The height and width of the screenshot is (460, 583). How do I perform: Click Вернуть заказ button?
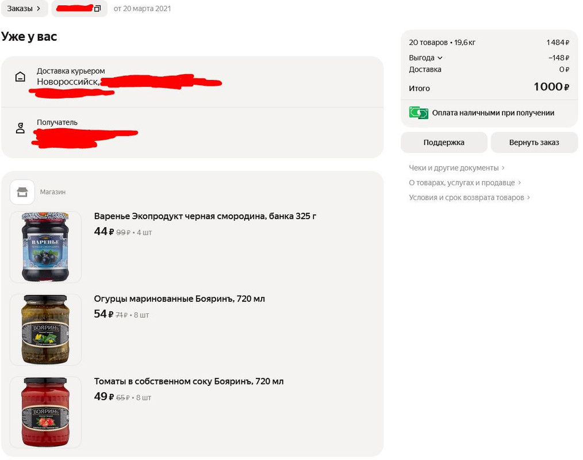coord(534,143)
